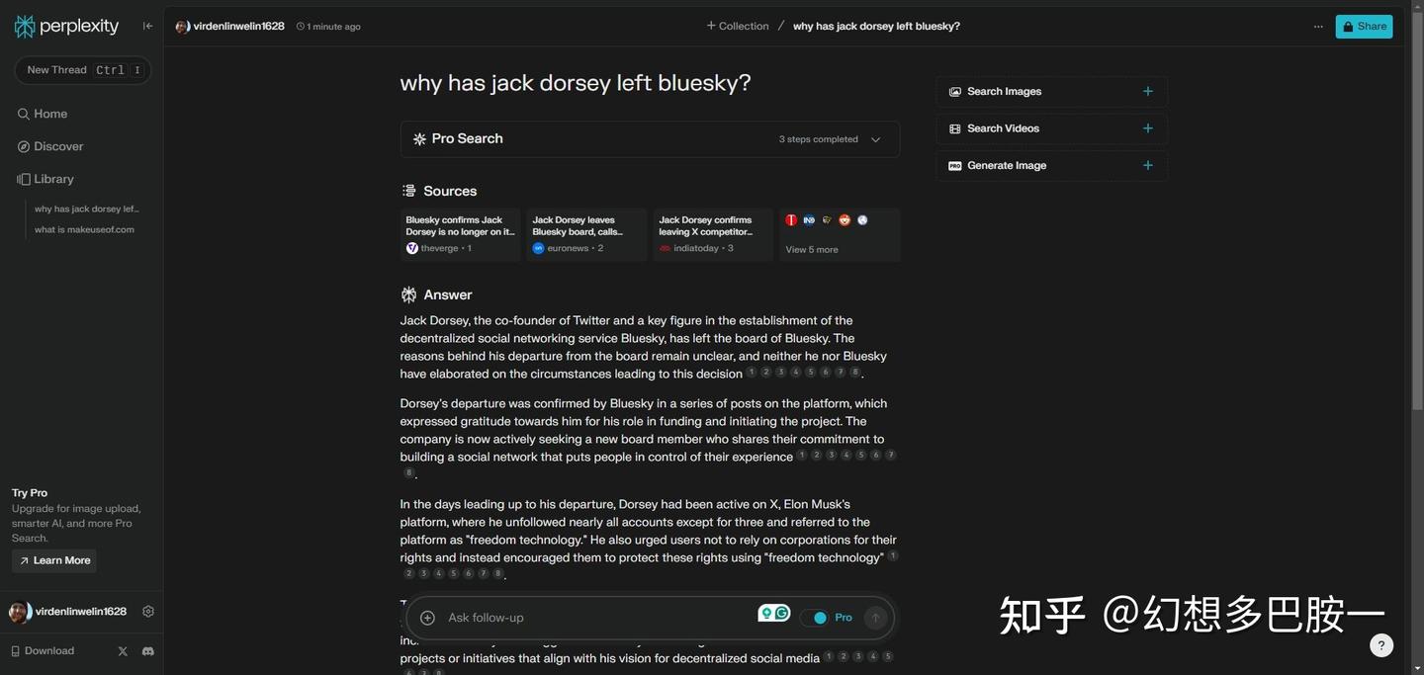Start a New Thread
This screenshot has height=675, width=1424.
[x=82, y=70]
